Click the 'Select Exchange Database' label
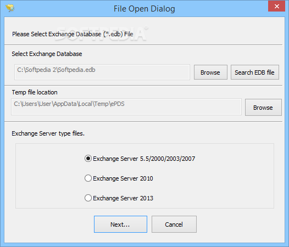 [x=47, y=54]
